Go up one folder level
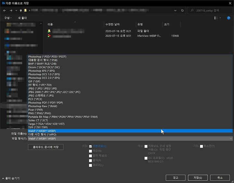The width and height of the screenshot is (234, 183). tap(21, 11)
